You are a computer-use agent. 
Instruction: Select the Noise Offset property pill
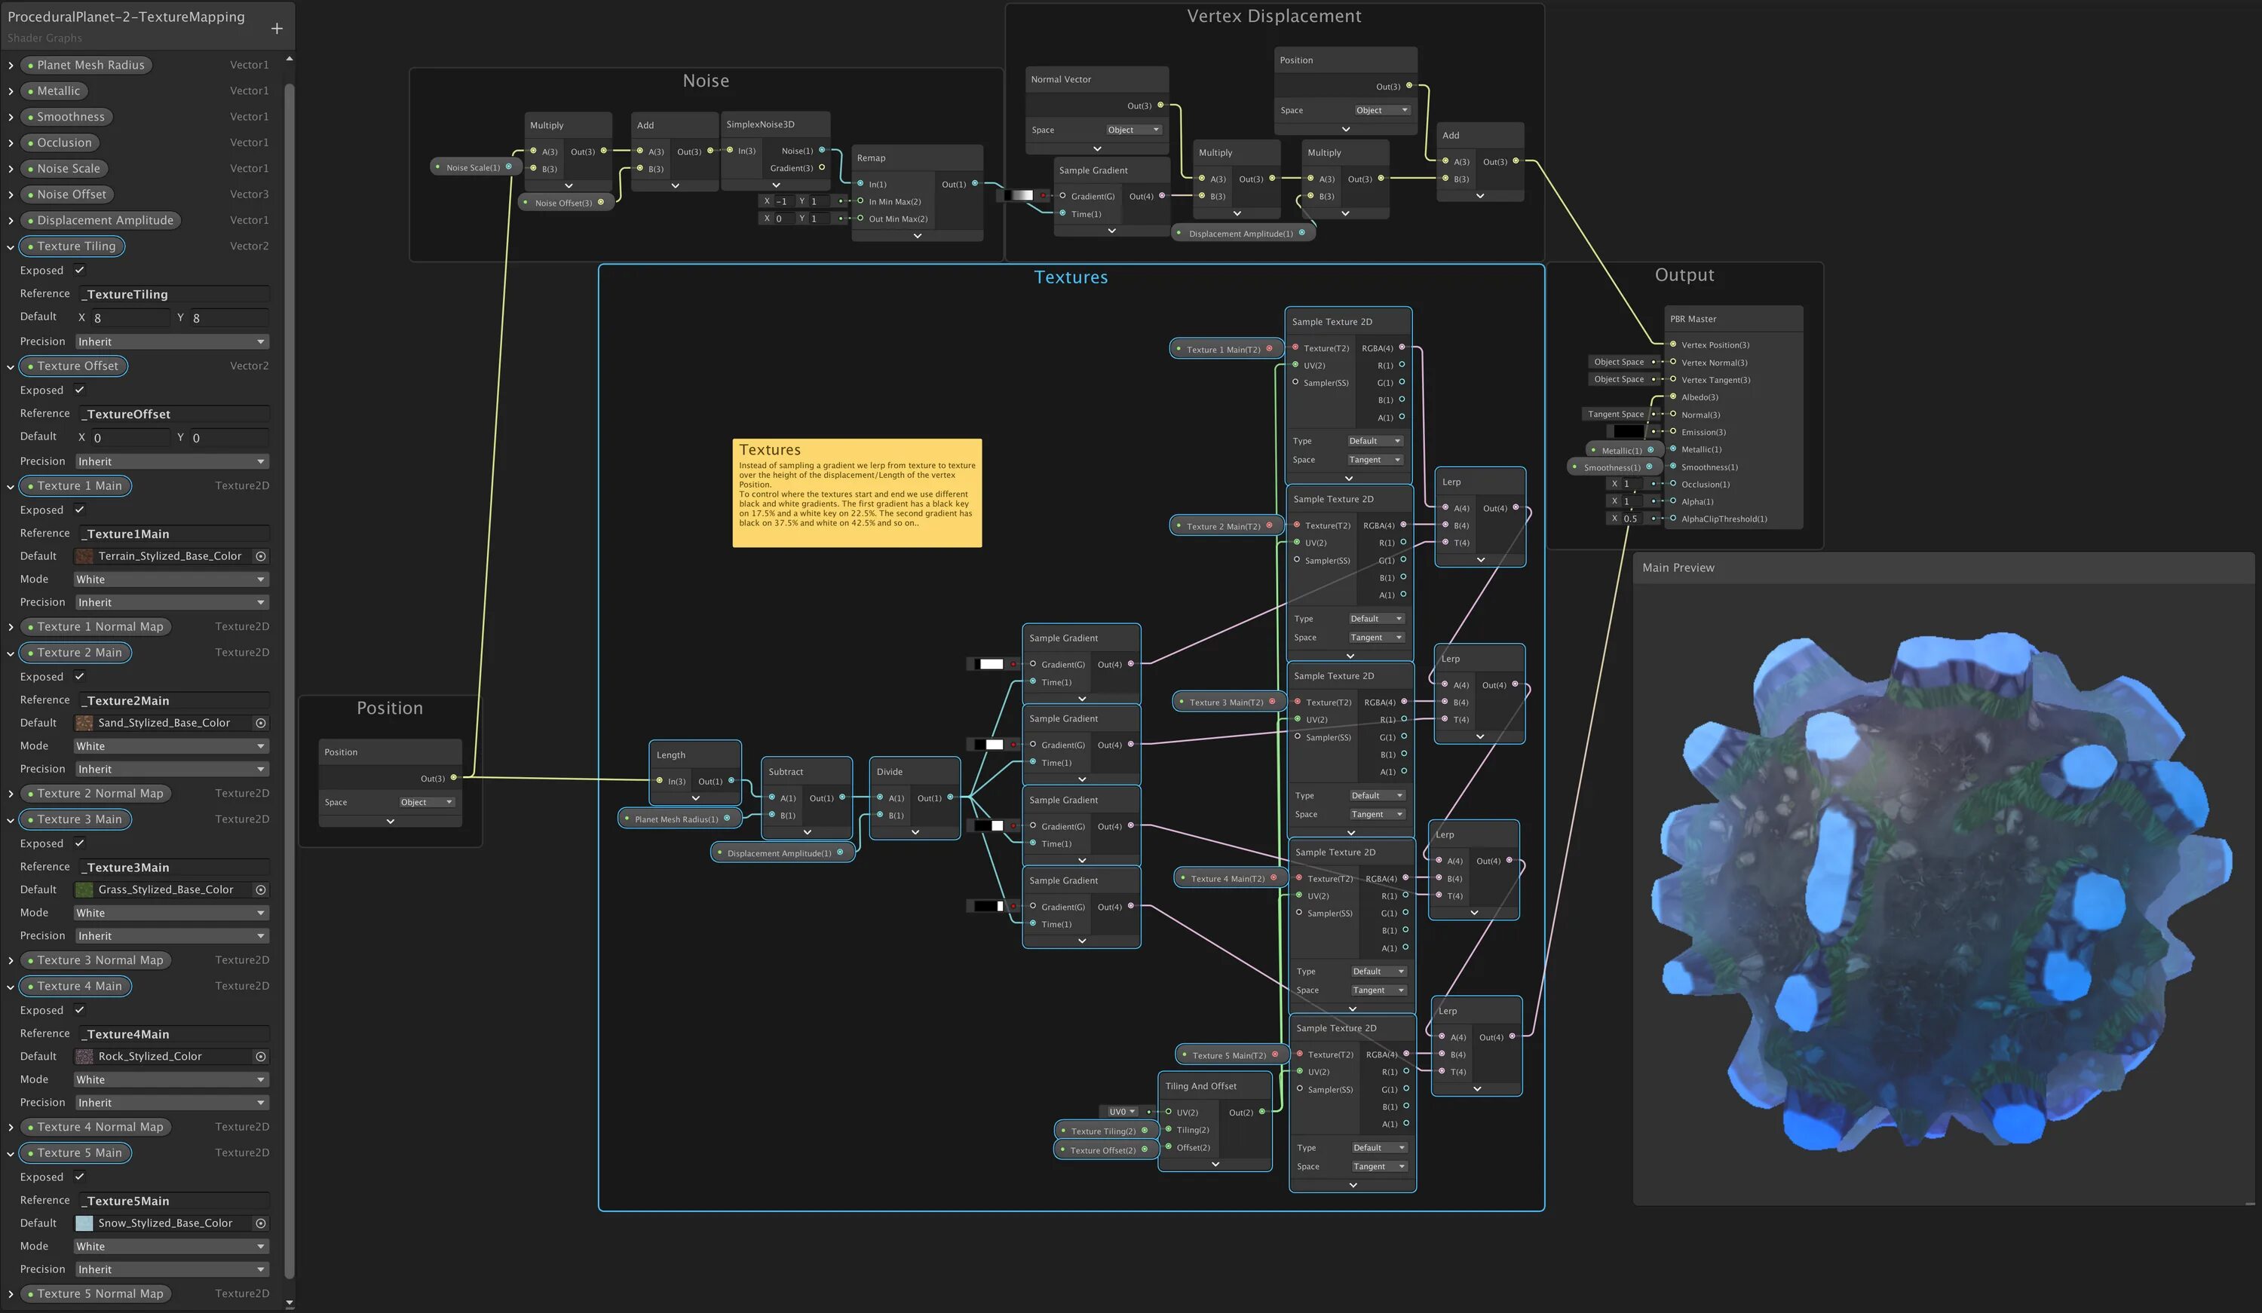click(70, 194)
